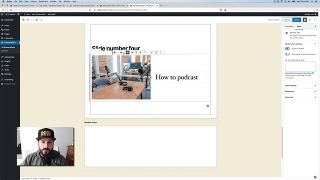This screenshot has height=180, width=320.
Task: Click the Brave rewards triangle icon
Action: pyautogui.click(x=225, y=10)
